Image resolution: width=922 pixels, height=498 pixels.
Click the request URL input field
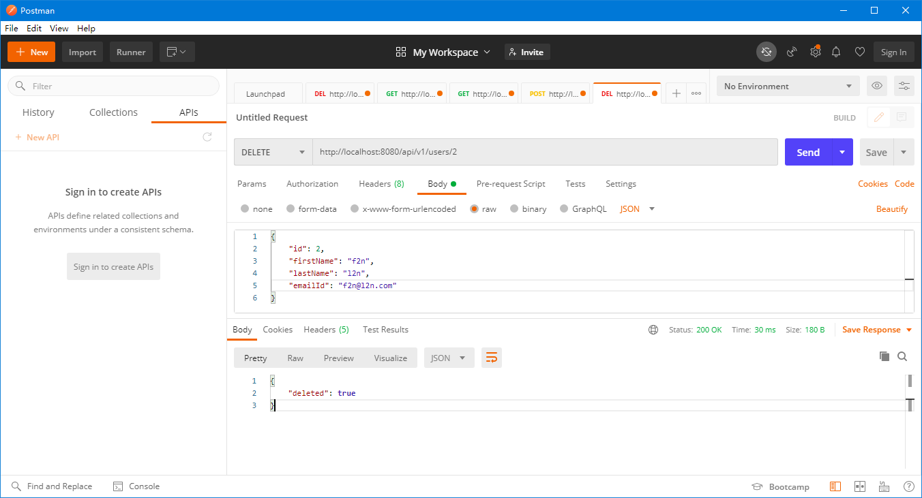click(545, 152)
